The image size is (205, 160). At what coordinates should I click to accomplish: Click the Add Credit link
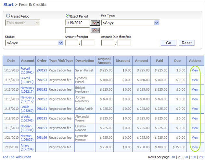(x=23, y=157)
